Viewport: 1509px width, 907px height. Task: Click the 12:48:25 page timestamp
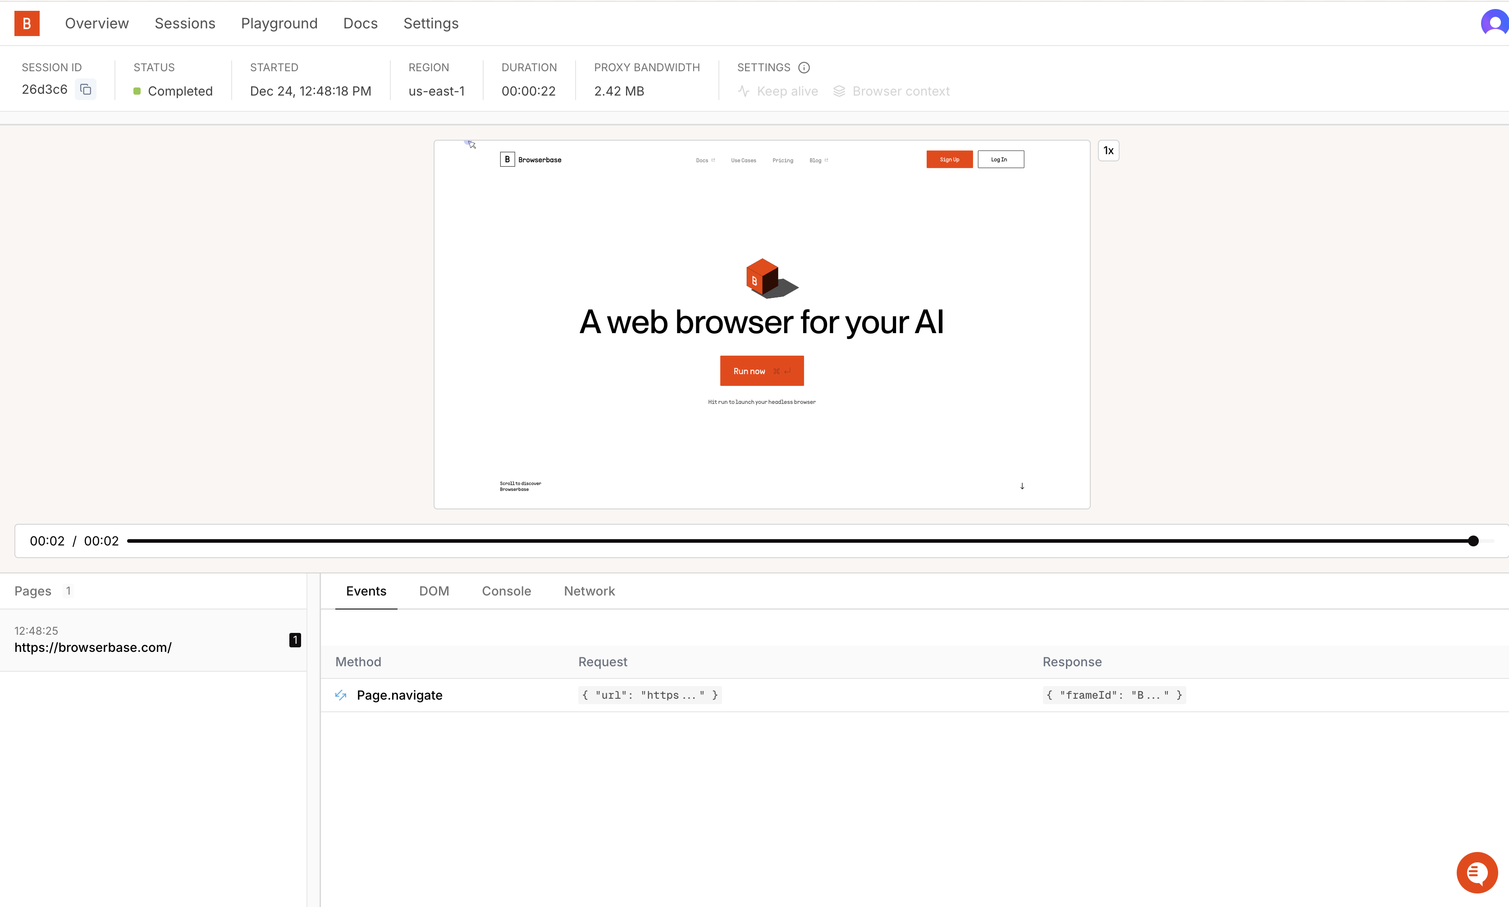point(36,631)
